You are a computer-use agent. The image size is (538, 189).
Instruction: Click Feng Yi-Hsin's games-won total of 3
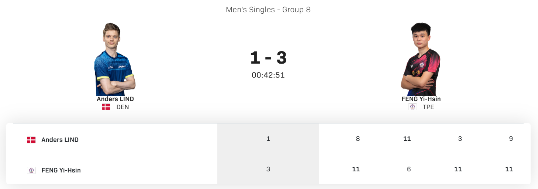(x=268, y=169)
